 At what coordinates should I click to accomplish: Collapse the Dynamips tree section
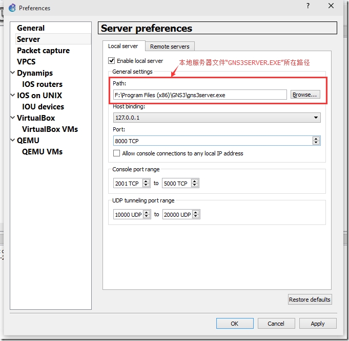tap(13, 73)
